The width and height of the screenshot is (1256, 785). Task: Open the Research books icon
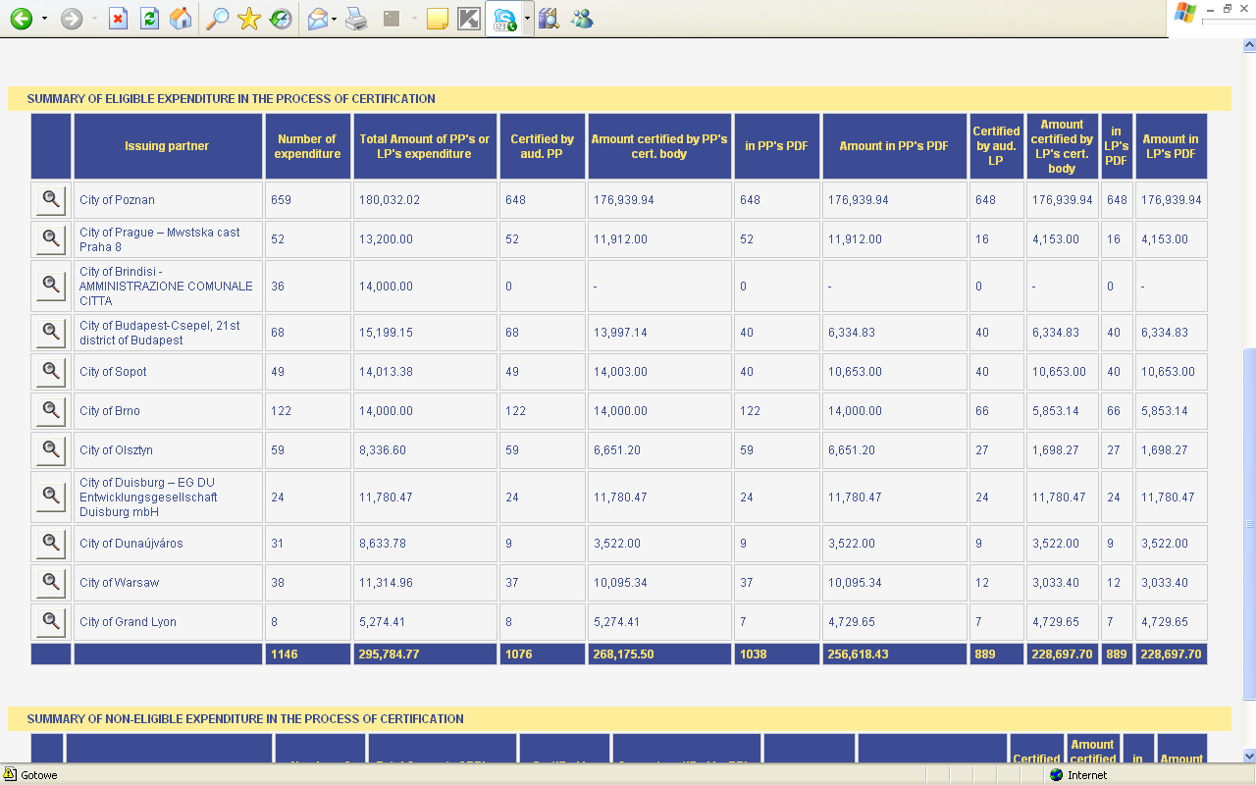coord(549,19)
